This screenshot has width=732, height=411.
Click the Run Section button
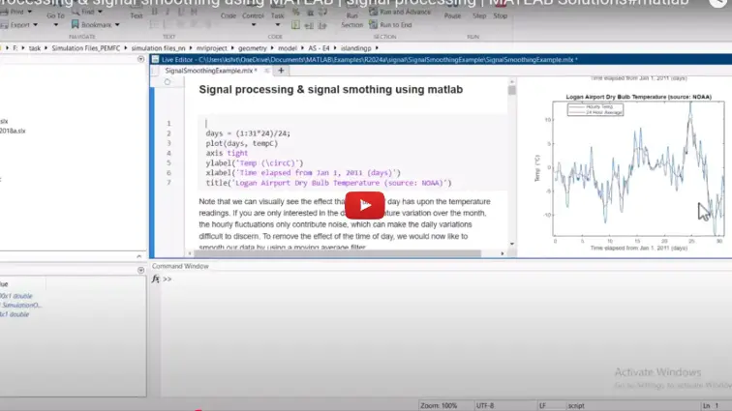click(x=351, y=19)
